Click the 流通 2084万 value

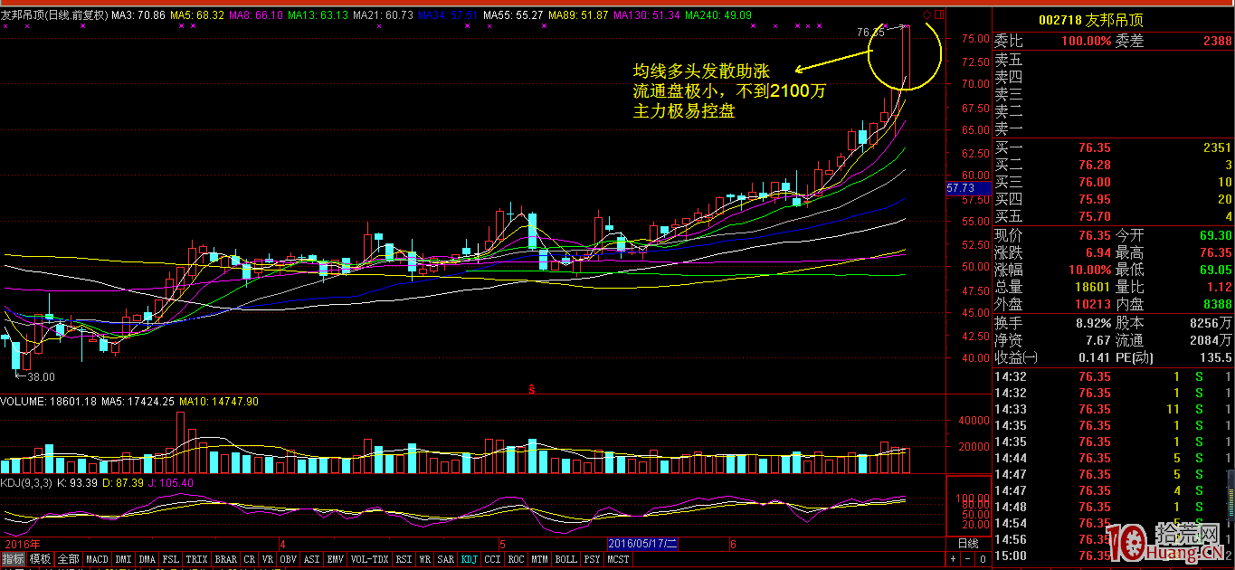[1212, 340]
